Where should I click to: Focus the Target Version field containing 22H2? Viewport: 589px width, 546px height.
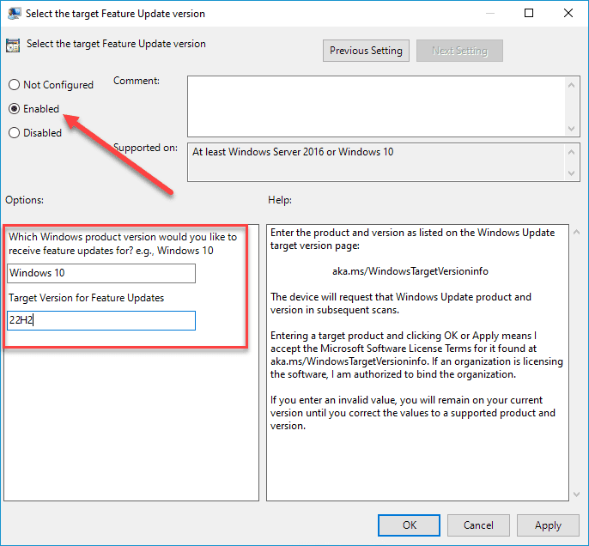[x=101, y=320]
